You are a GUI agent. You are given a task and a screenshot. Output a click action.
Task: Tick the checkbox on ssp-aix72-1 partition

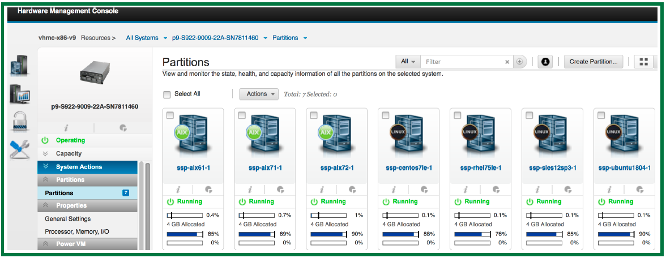[314, 115]
